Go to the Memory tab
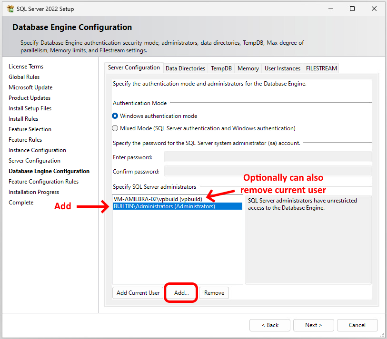387x339 pixels. [248, 68]
